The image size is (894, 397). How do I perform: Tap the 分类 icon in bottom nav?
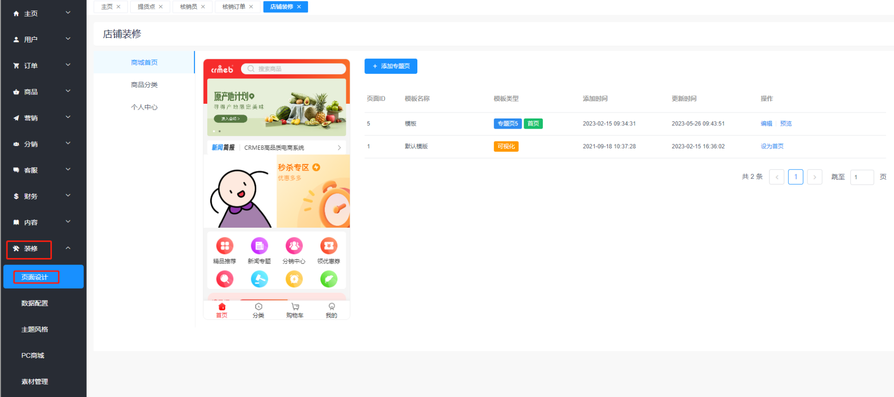(258, 307)
